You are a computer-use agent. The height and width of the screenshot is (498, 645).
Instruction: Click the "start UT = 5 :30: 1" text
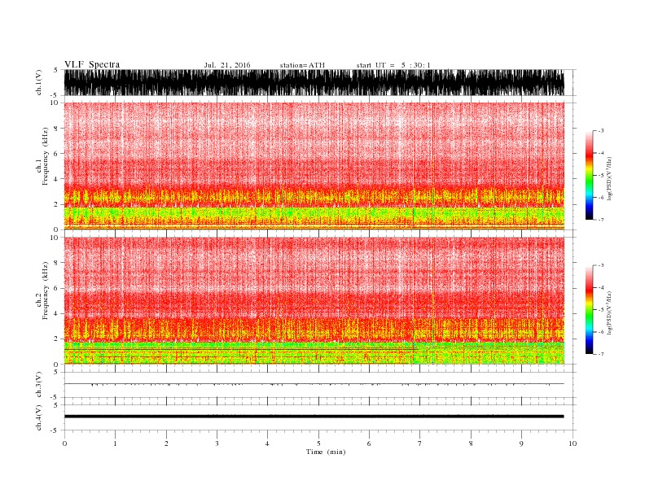(x=393, y=65)
